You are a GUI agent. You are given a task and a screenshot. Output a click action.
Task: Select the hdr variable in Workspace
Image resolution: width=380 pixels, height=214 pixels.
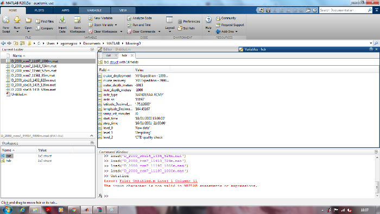click(x=9, y=161)
